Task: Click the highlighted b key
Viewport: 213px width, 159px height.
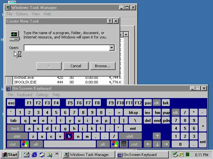Action: pyautogui.click(x=69, y=136)
